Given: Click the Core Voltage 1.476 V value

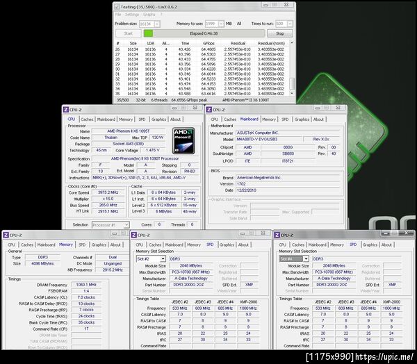Looking at the screenshot, I should pyautogui.click(x=152, y=150).
